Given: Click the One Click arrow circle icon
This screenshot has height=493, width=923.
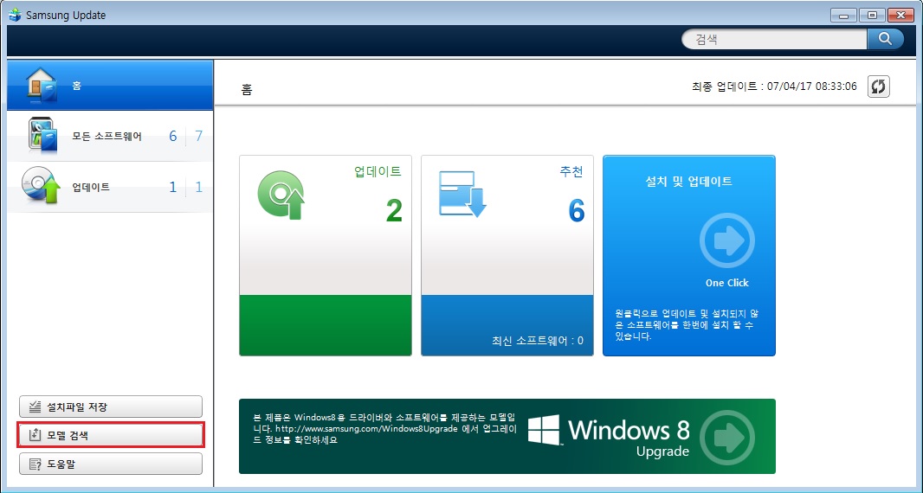Looking at the screenshot, I should tap(727, 240).
